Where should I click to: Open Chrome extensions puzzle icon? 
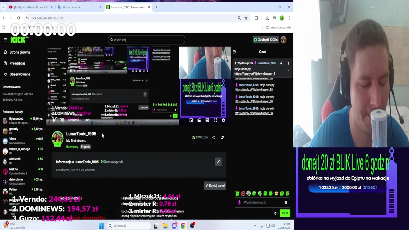tap(256, 18)
